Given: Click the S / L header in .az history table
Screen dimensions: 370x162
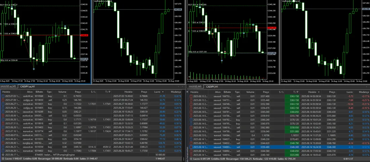Looking at the screenshot, I should [x=93, y=92].
